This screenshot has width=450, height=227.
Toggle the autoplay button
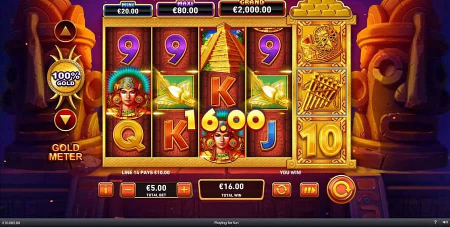[281, 190]
